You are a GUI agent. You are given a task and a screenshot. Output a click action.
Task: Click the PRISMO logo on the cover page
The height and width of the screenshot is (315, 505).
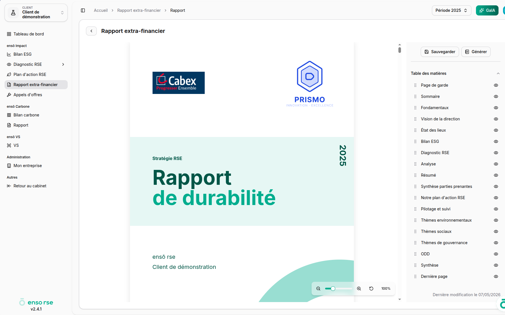[x=310, y=84]
